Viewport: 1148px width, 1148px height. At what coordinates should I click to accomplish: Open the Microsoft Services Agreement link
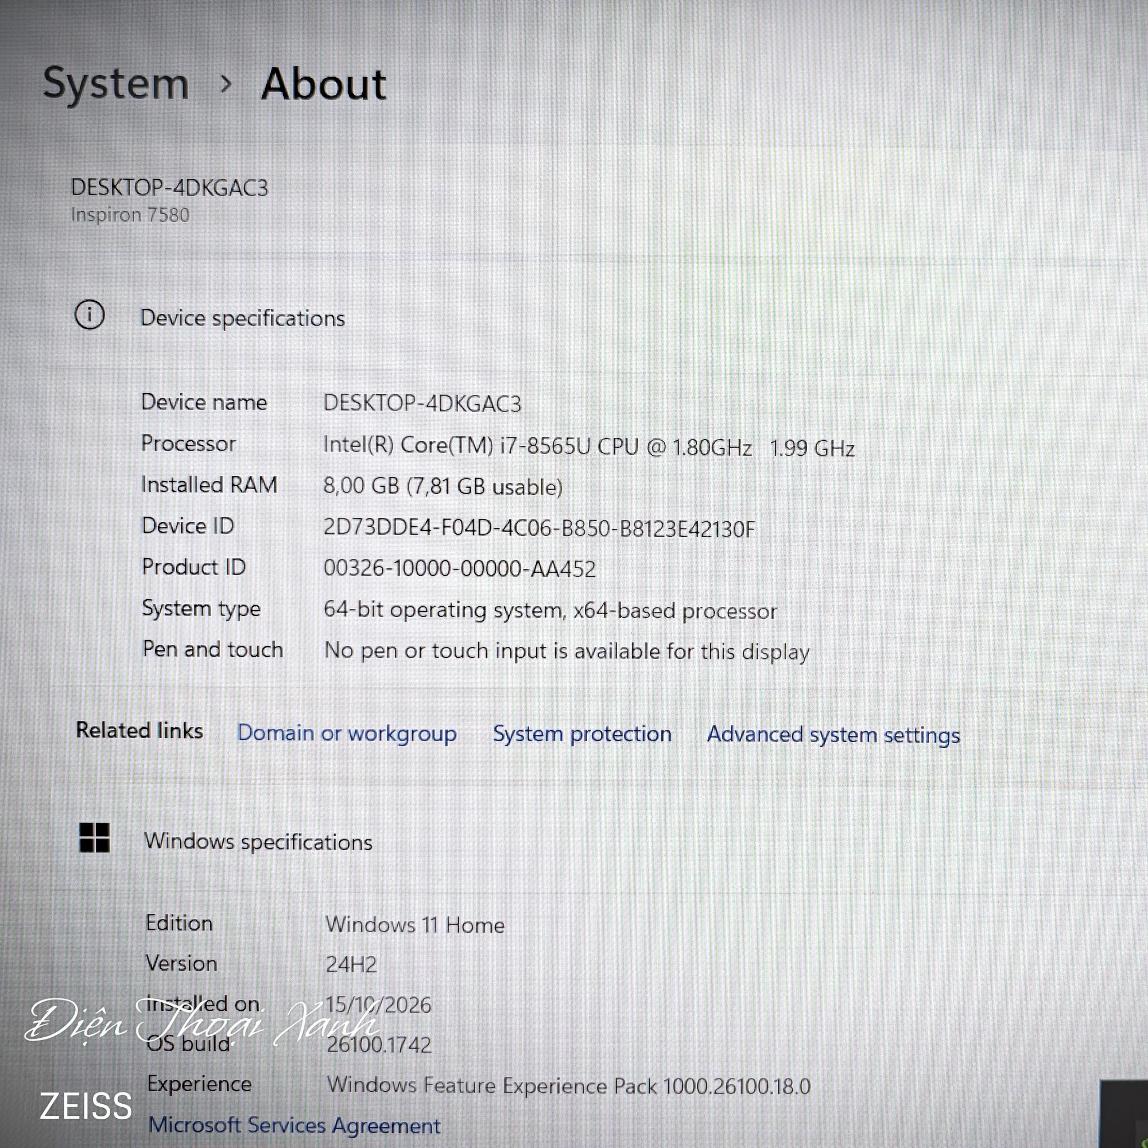294,1126
